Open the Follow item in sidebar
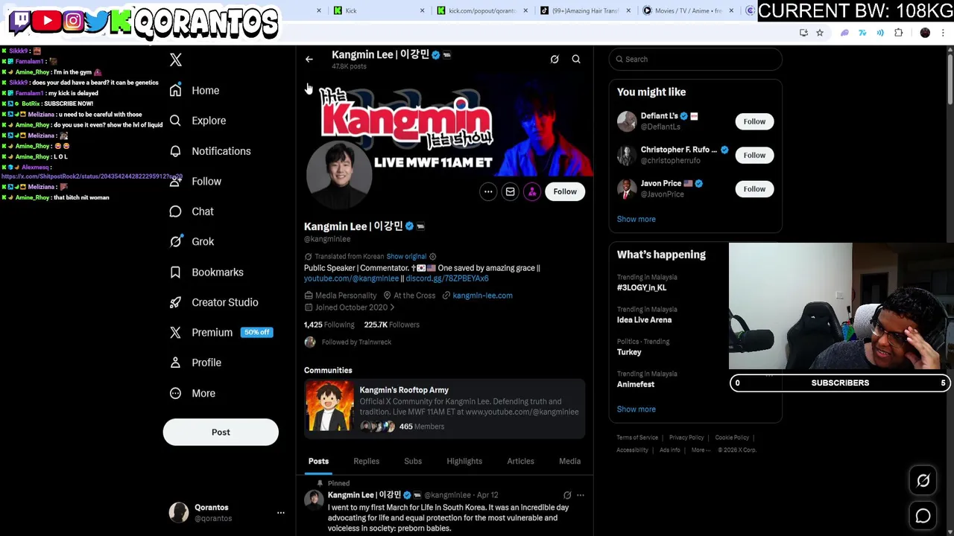Screen dimensions: 954x536 [x=195, y=181]
